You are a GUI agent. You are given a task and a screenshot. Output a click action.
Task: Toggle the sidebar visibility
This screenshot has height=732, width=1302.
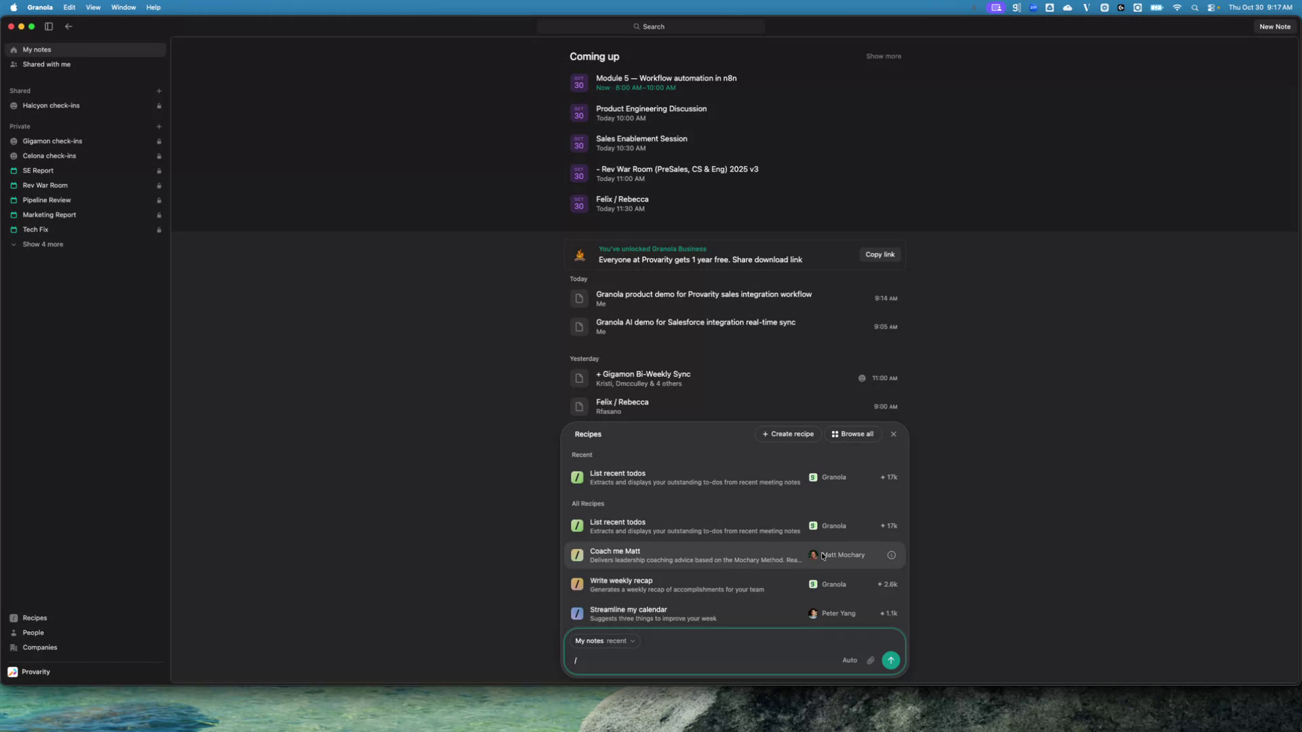tap(48, 26)
